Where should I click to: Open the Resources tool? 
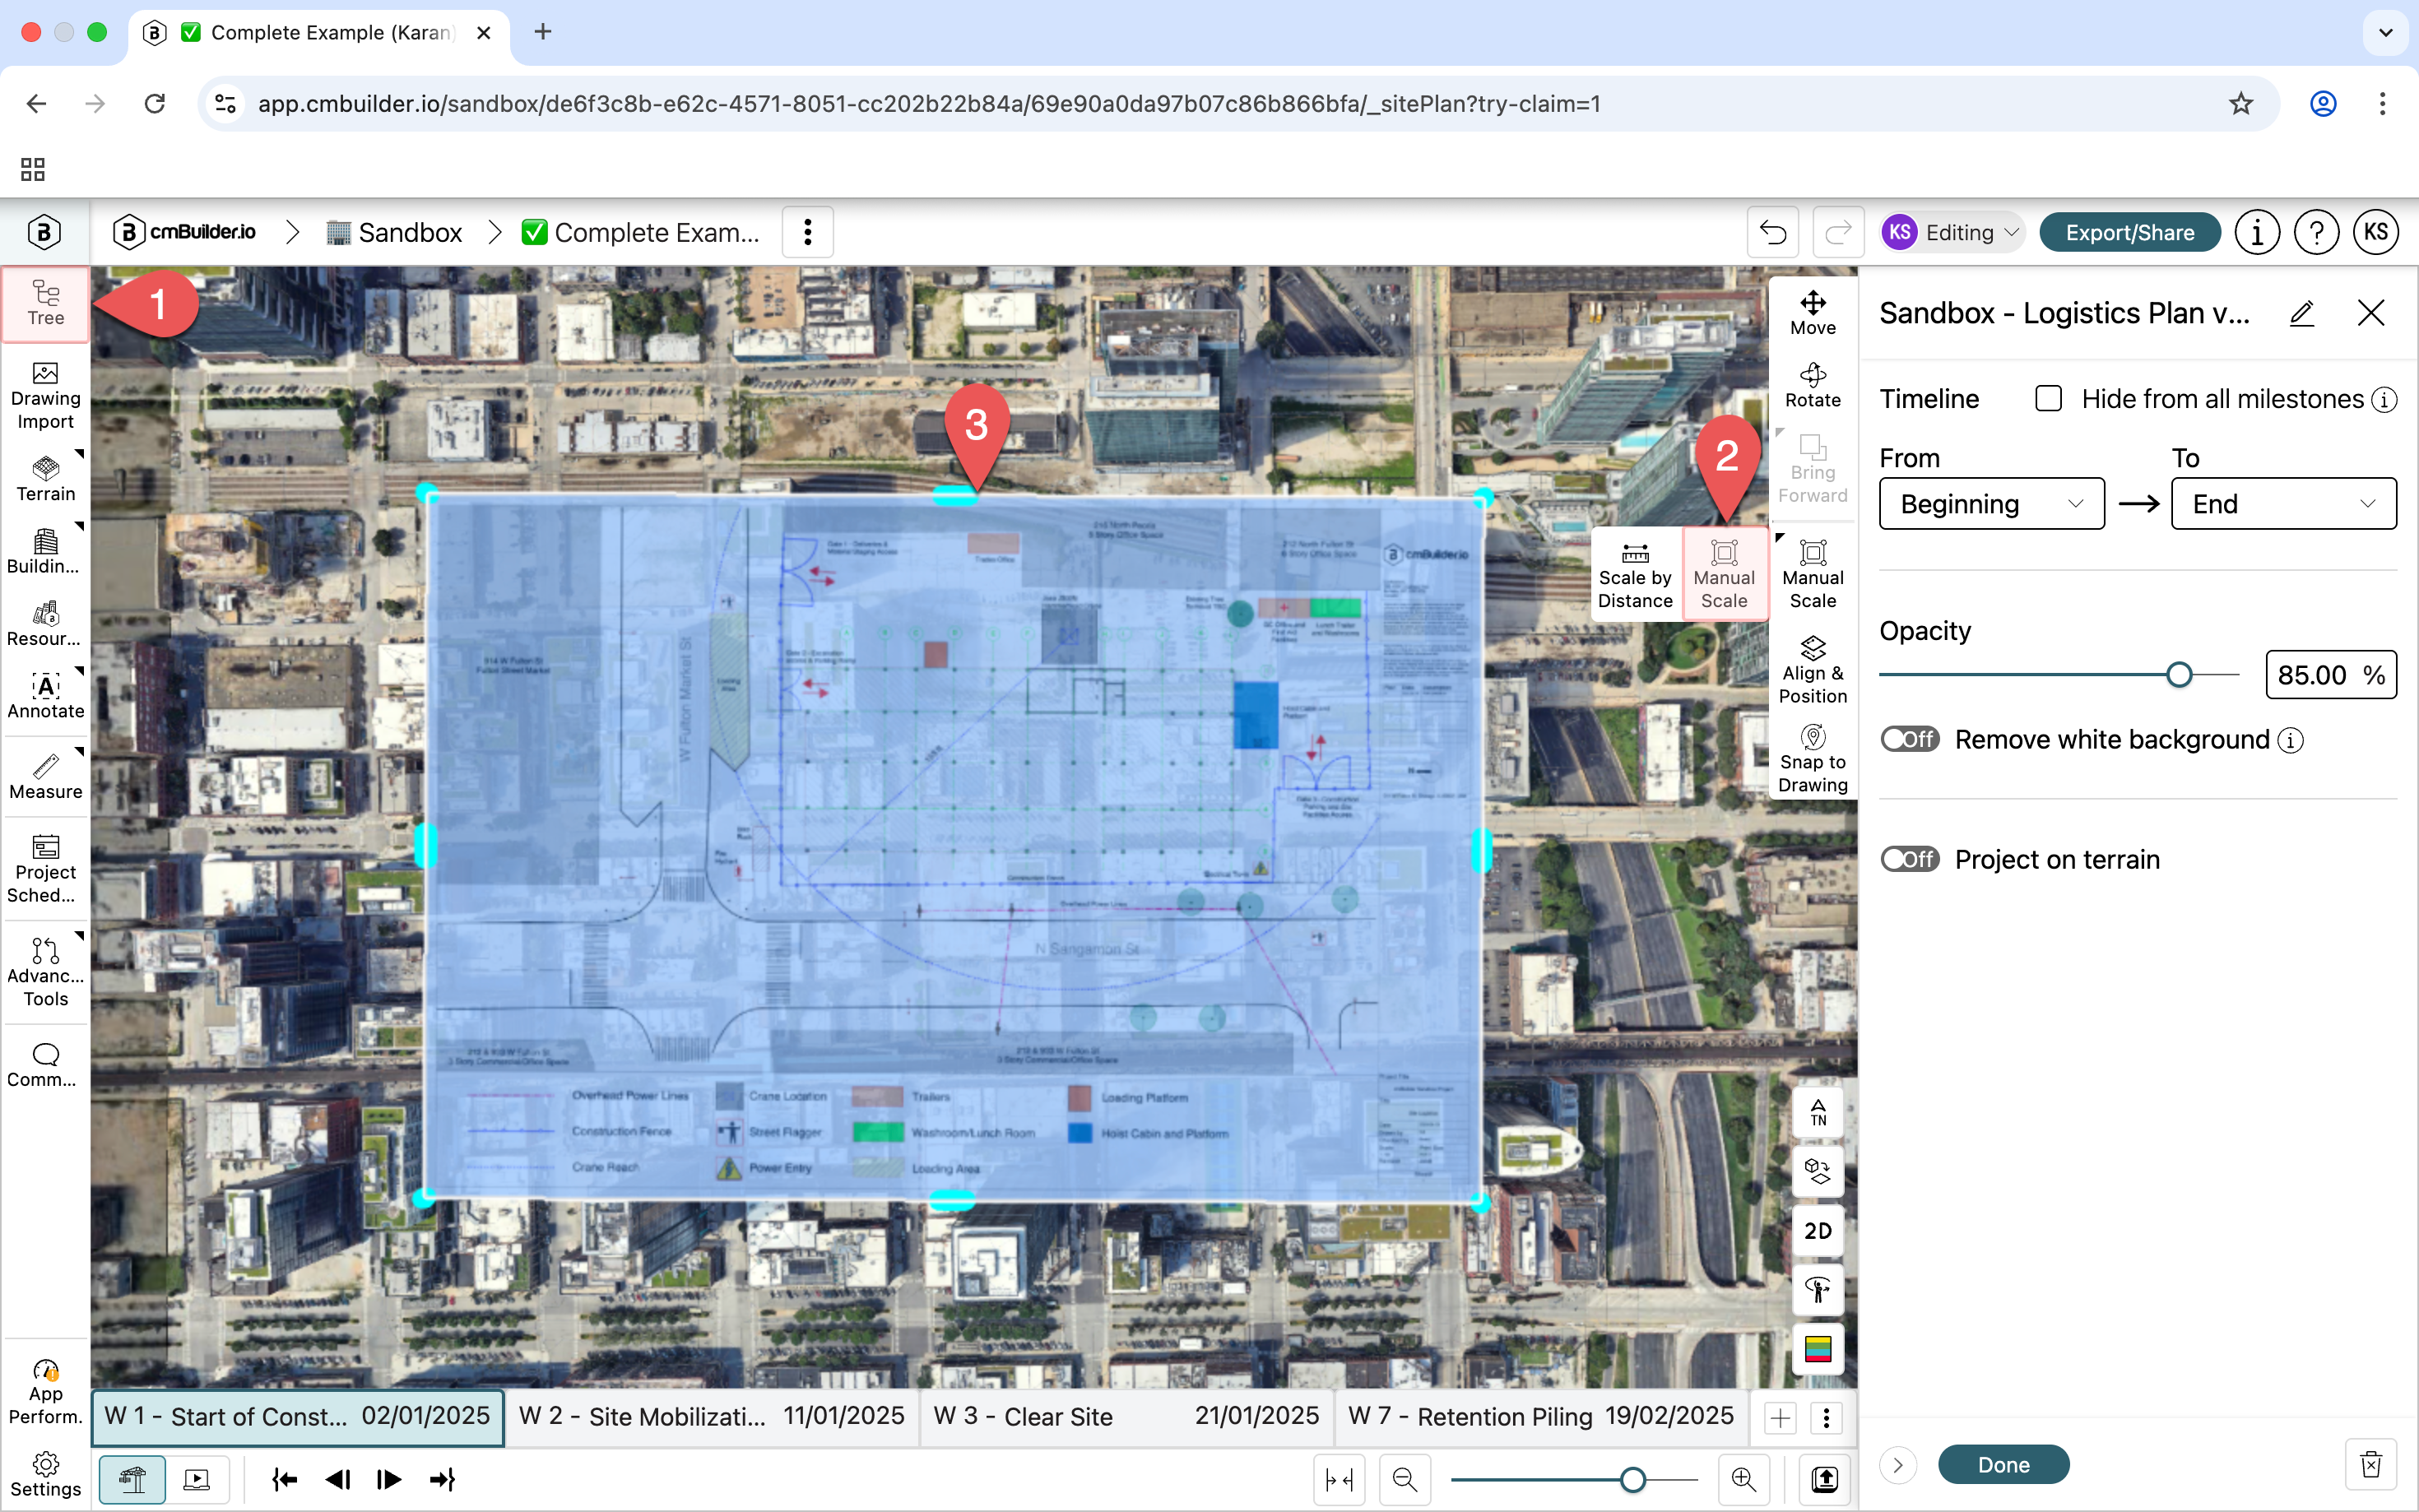[45, 624]
